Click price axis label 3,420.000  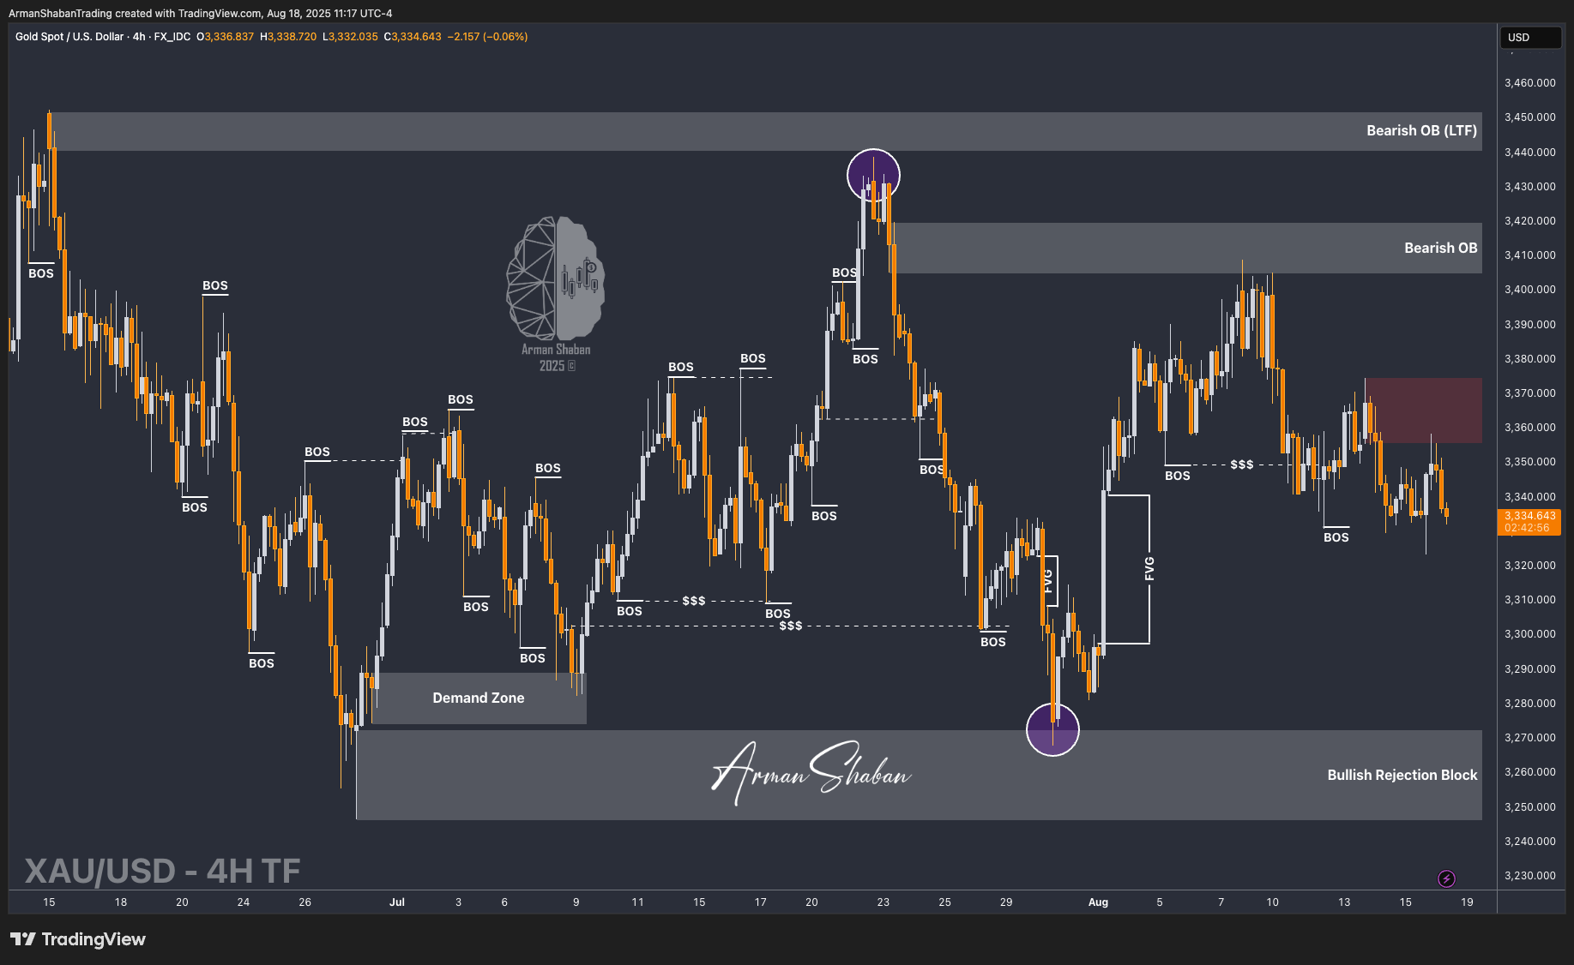1529,221
